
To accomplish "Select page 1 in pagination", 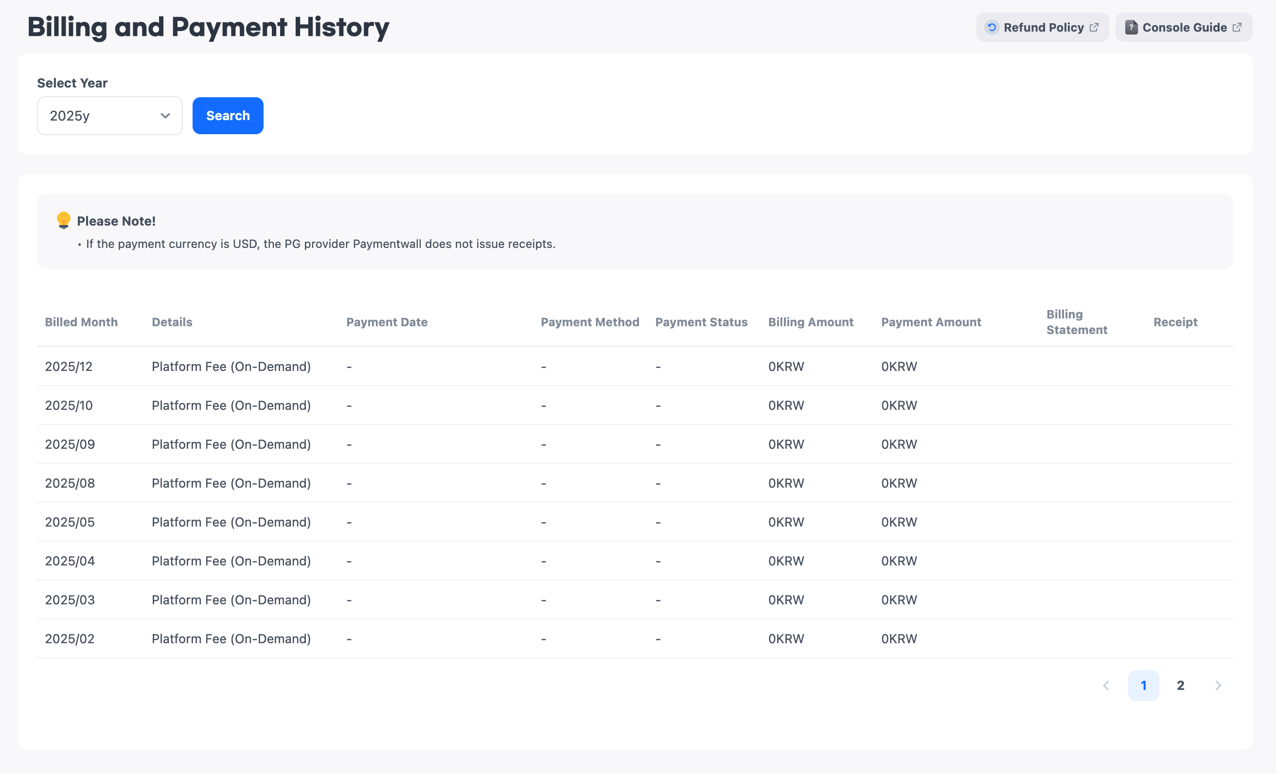I will pyautogui.click(x=1143, y=686).
